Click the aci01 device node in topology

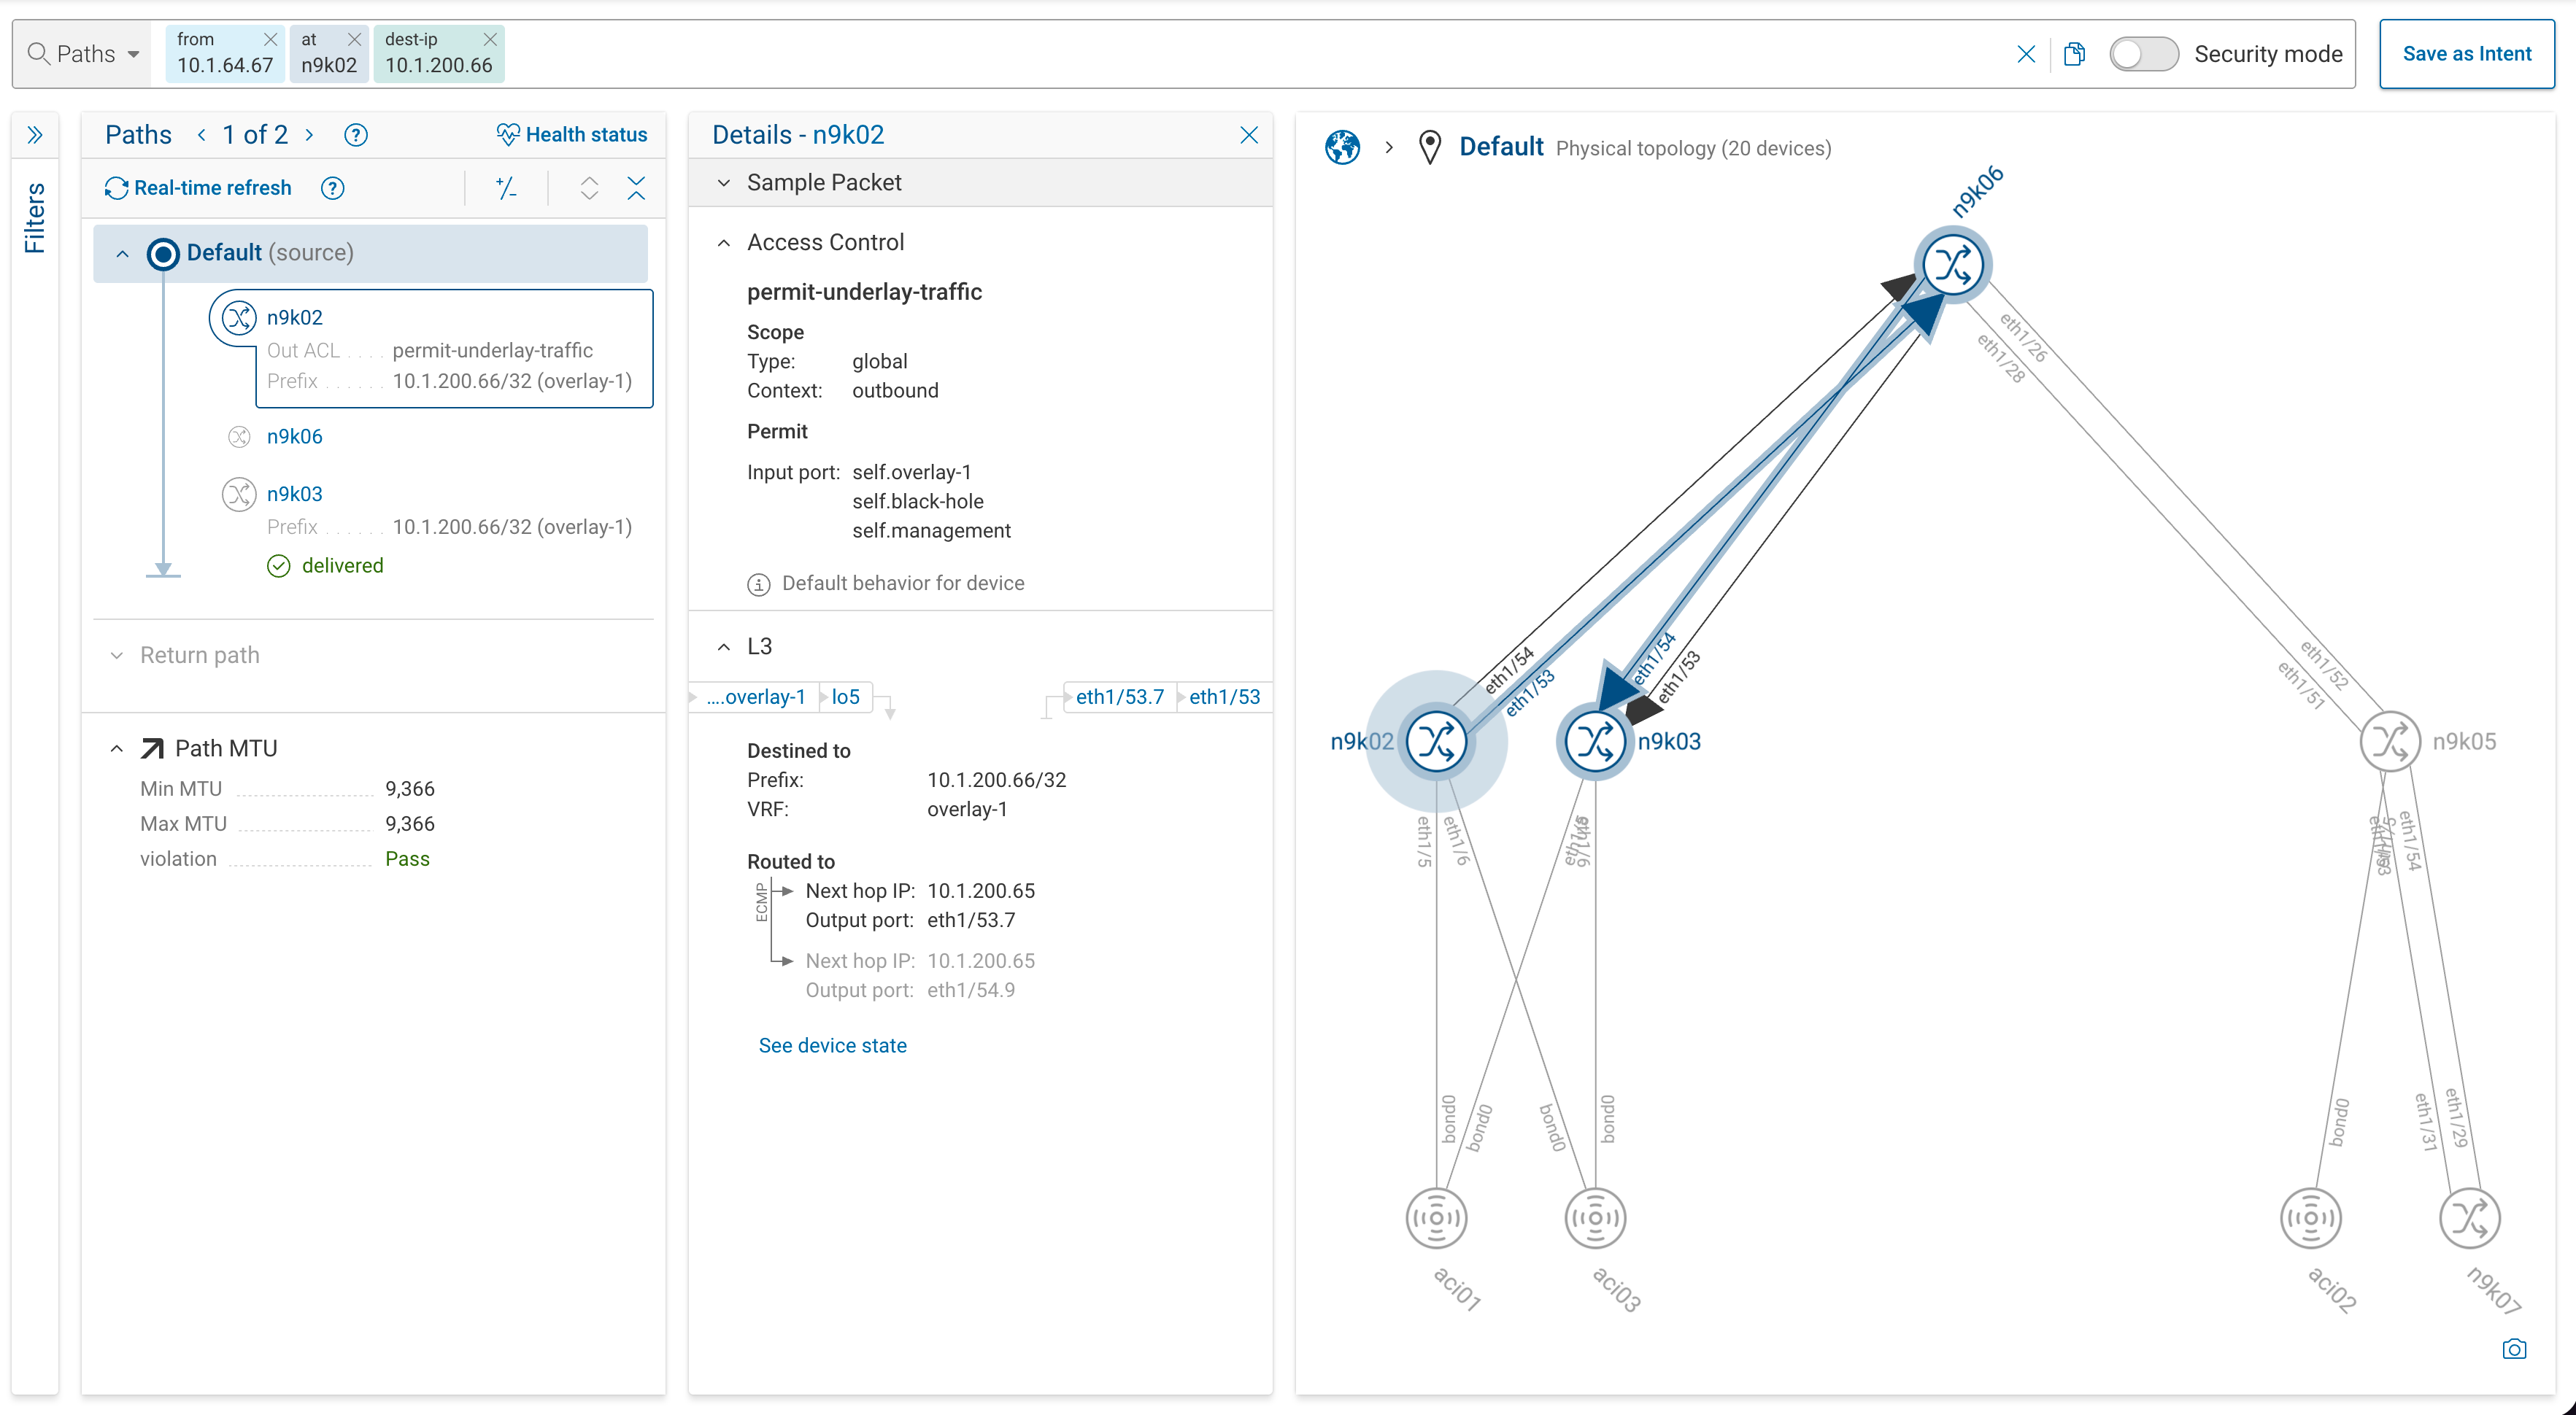(1436, 1218)
